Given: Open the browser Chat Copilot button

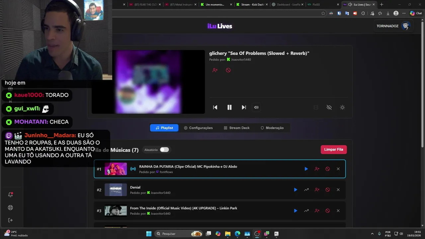Looking at the screenshot, I should (416, 13).
